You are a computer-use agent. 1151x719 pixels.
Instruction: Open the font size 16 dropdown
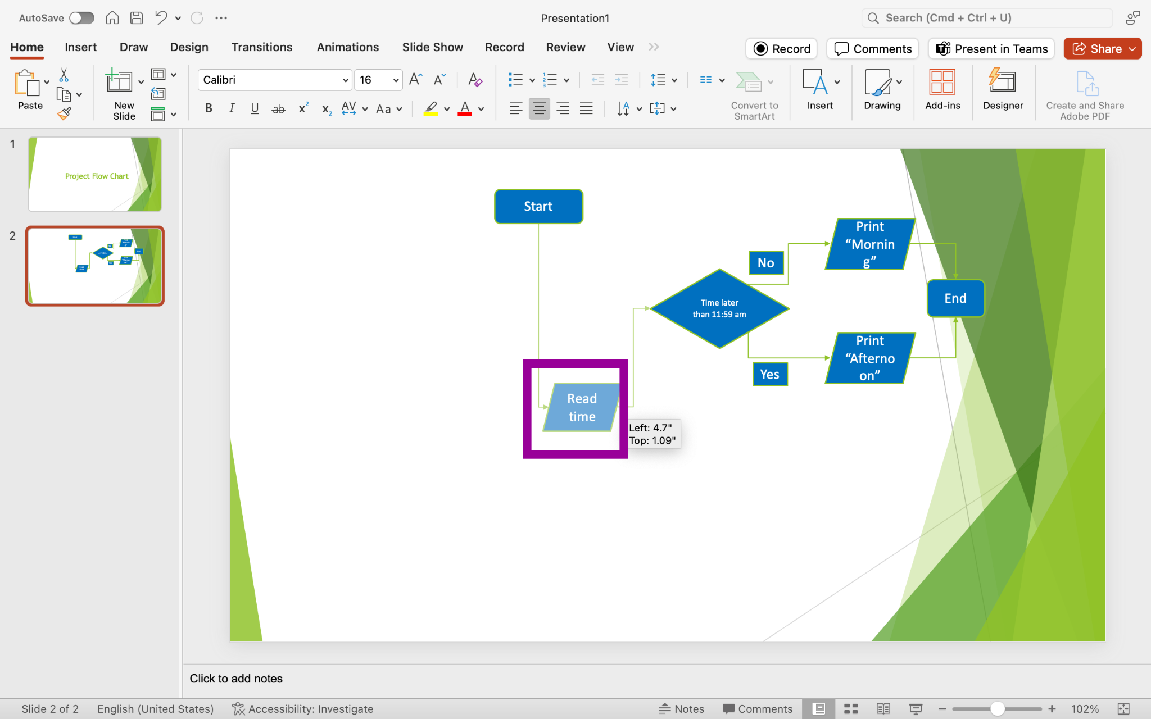(x=396, y=80)
